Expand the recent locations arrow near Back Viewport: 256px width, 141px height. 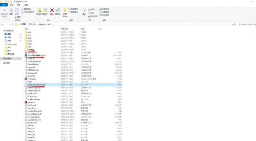(x=10, y=24)
